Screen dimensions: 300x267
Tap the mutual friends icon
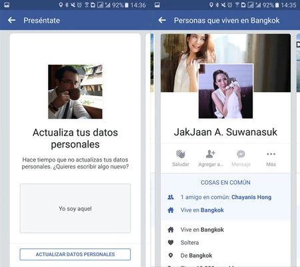171,197
